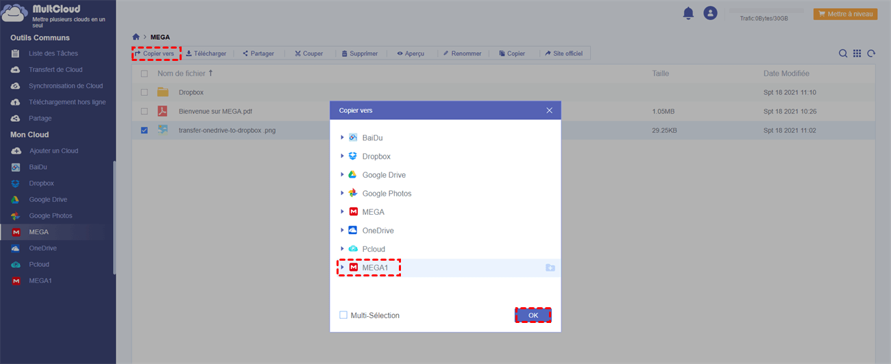This screenshot has width=891, height=364.
Task: Click Supprimer in the toolbar
Action: pos(360,53)
